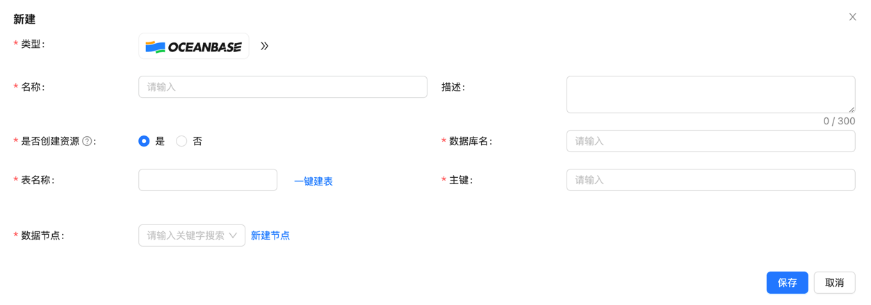The height and width of the screenshot is (305, 871).
Task: Select the 否 radio button
Action: click(x=181, y=141)
